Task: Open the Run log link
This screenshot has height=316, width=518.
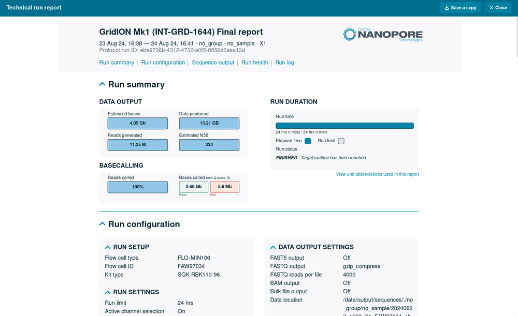Action: 284,63
